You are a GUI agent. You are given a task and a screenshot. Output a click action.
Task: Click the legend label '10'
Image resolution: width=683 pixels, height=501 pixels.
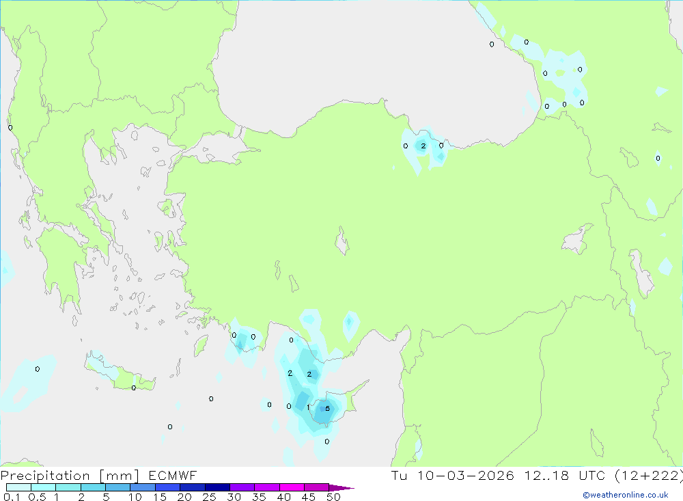pos(135,497)
